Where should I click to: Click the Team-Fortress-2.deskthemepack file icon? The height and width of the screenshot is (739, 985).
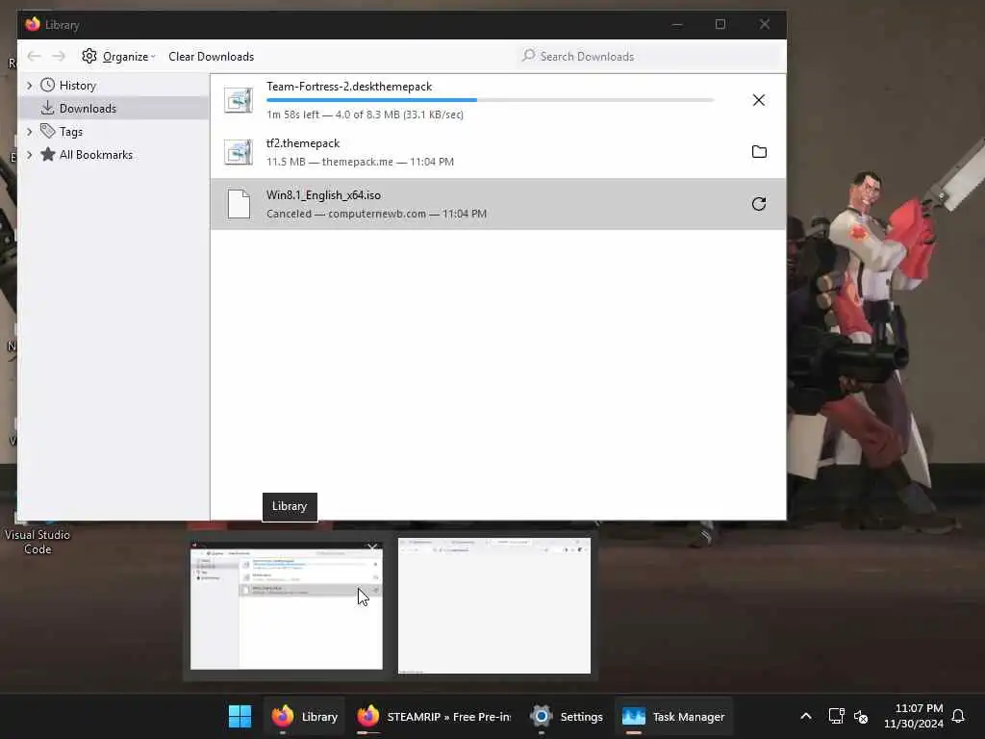[239, 100]
